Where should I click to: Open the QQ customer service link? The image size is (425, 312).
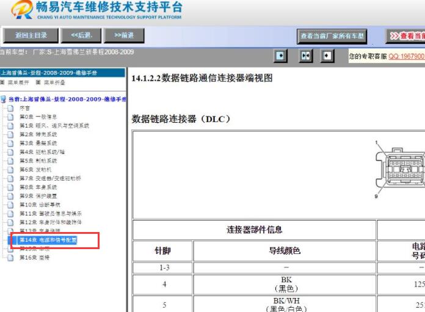[x=407, y=56]
